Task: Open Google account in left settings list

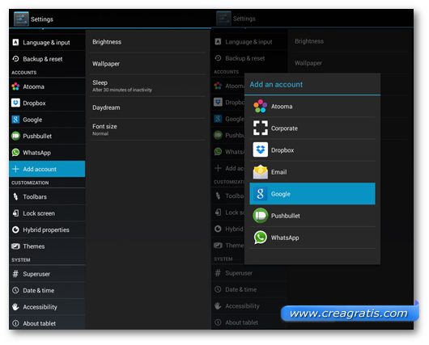Action: pos(47,120)
